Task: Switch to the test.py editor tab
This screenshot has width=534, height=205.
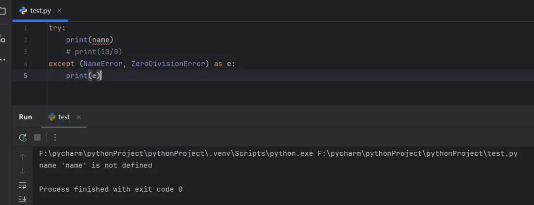Action: click(x=40, y=10)
